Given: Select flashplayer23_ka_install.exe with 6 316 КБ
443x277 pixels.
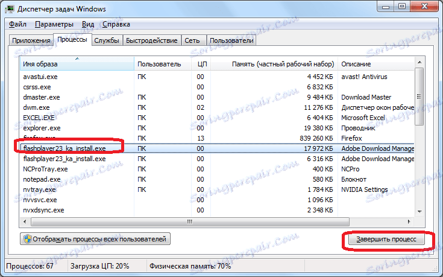Looking at the screenshot, I should point(217,159).
